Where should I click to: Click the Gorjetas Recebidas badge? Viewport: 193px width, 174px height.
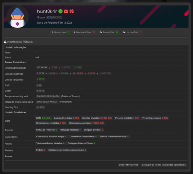point(66,118)
